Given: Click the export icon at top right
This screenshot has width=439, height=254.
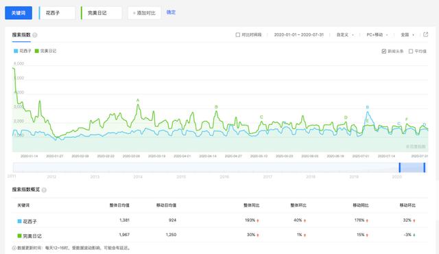Looking at the screenshot, I should (425, 34).
